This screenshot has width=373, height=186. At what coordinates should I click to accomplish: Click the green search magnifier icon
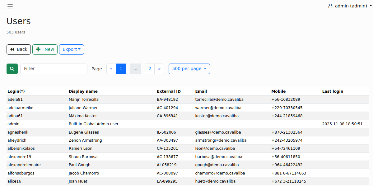click(12, 69)
